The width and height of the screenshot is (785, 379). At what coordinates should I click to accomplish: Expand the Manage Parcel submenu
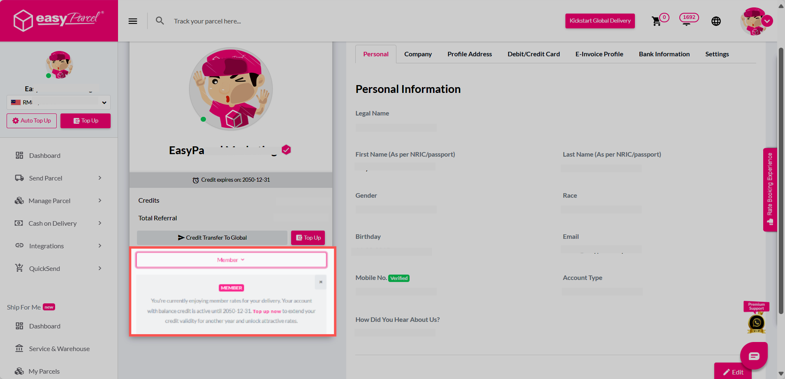(100, 201)
